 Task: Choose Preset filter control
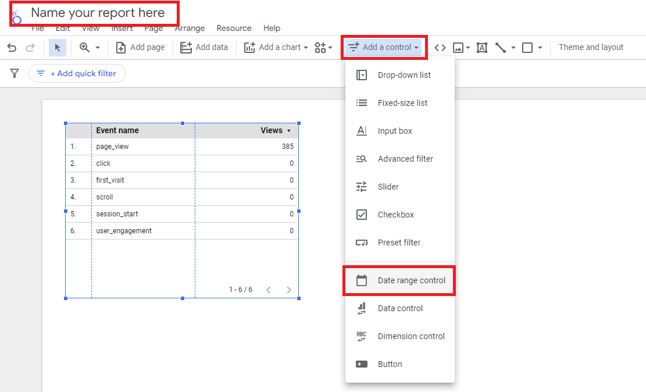[x=400, y=243]
